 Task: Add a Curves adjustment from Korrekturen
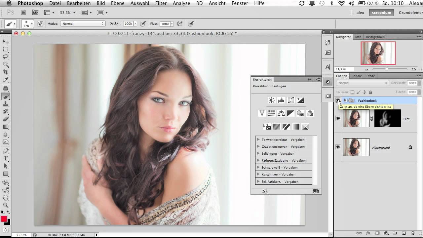(291, 100)
